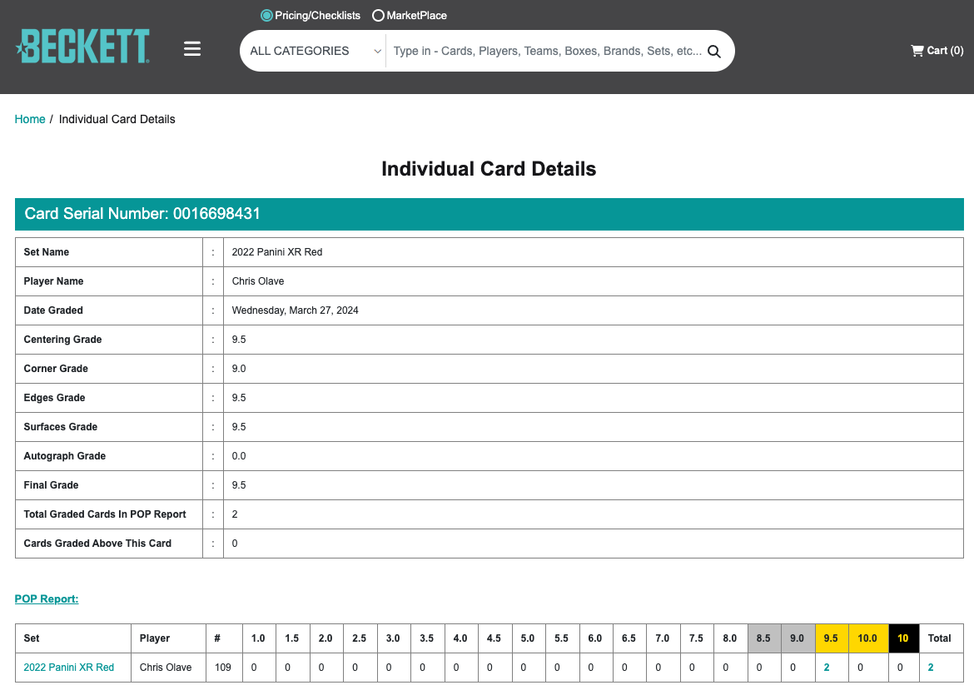Click the Cart (0) label
The width and height of the screenshot is (974, 695).
click(945, 51)
